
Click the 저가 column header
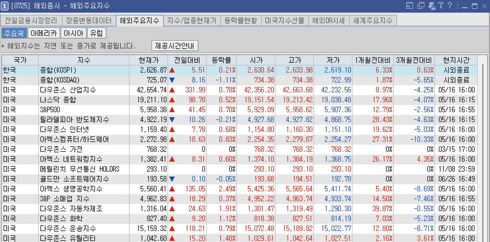tap(333, 60)
